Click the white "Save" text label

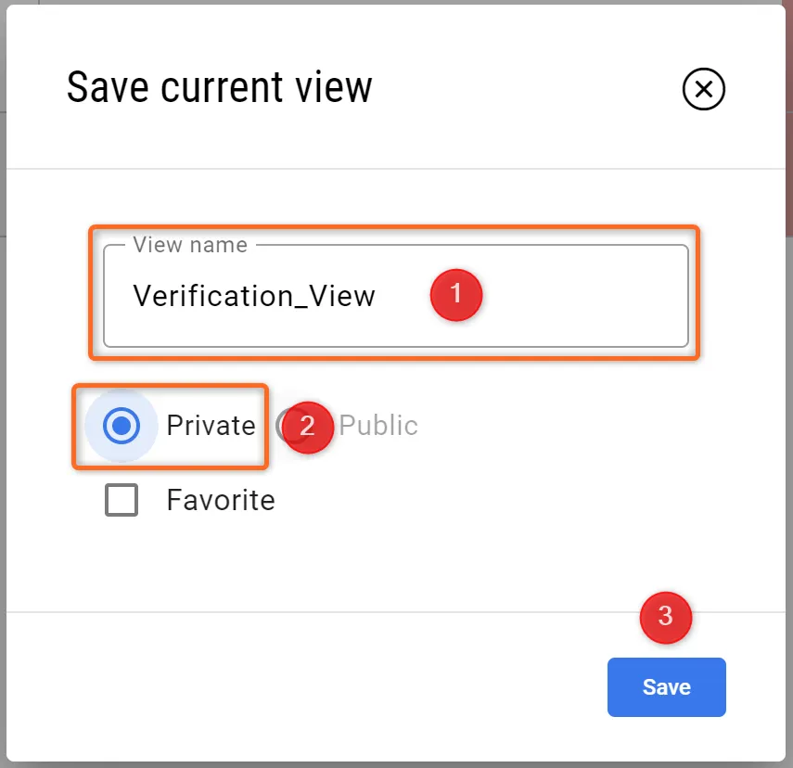[x=666, y=687]
